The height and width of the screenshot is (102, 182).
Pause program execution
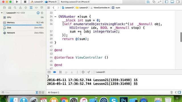[x=60, y=72]
